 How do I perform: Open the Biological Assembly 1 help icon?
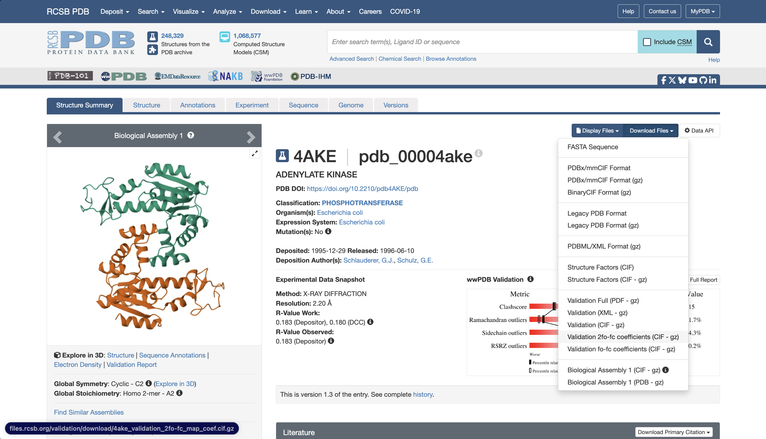[190, 135]
